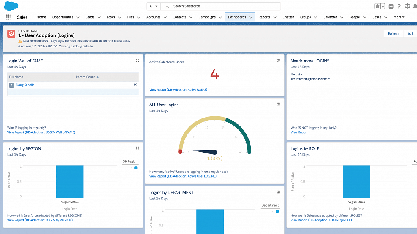Expand the ALL User Logins component
Image resolution: width=417 pixels, height=234 pixels.
click(279, 104)
